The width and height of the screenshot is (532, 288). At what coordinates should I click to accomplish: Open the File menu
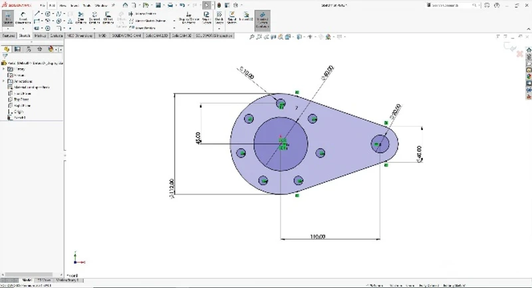(x=42, y=5)
